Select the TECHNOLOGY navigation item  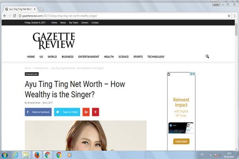(156, 57)
